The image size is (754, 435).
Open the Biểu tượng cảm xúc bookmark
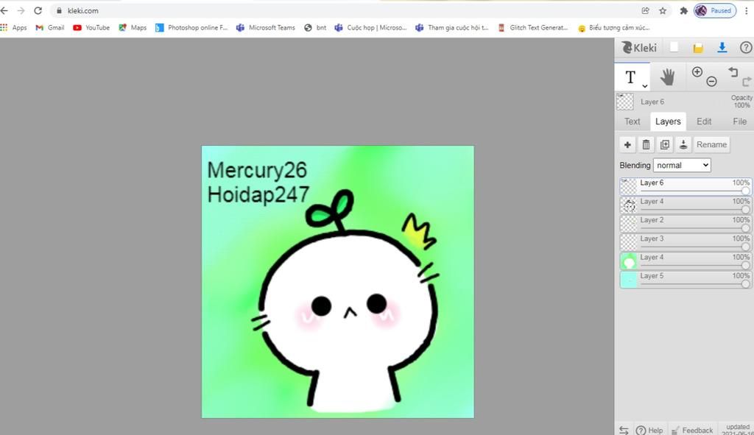614,28
